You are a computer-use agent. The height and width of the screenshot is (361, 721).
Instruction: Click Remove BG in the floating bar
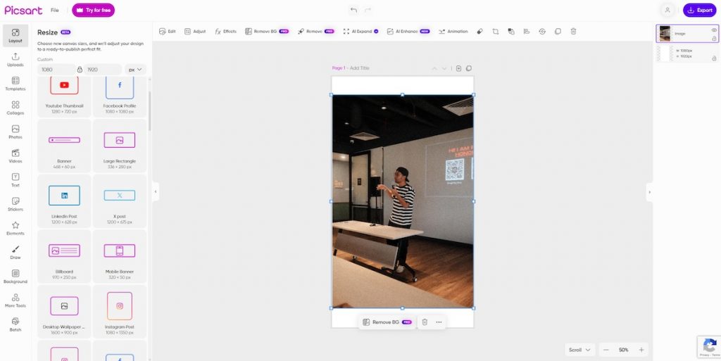tap(387, 322)
